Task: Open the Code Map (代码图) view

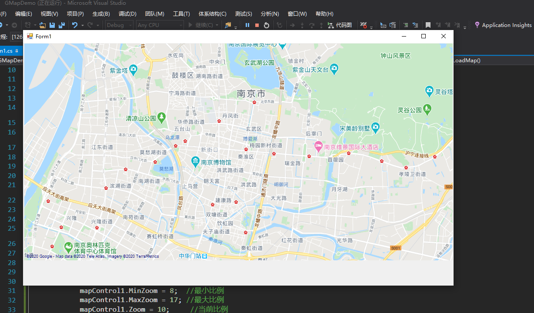Action: tap(340, 25)
